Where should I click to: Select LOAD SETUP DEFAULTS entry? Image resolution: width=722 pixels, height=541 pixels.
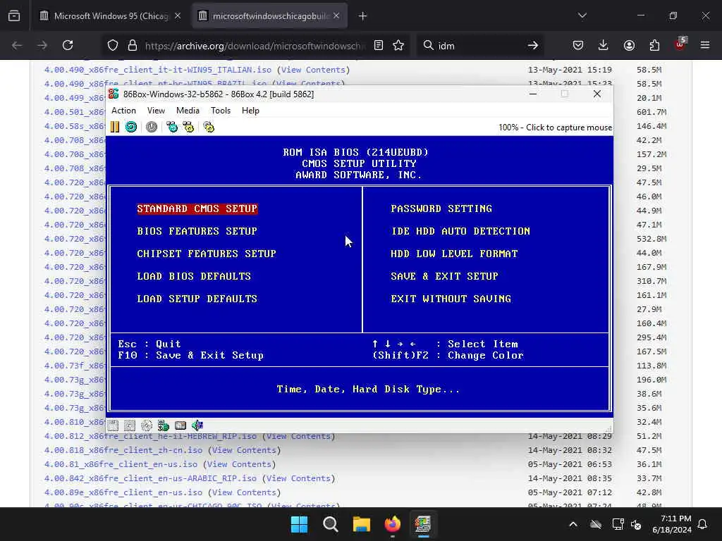click(x=197, y=299)
